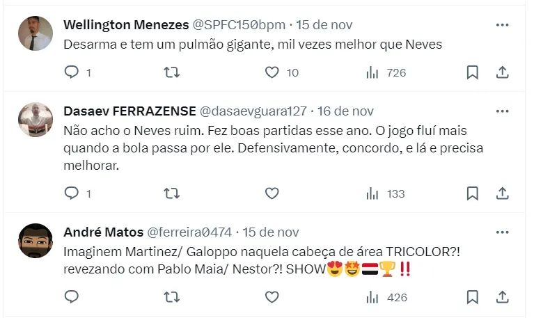This screenshot has width=534, height=318.
Task: Open @SPFC150bpm profile handle link
Action: point(239,25)
